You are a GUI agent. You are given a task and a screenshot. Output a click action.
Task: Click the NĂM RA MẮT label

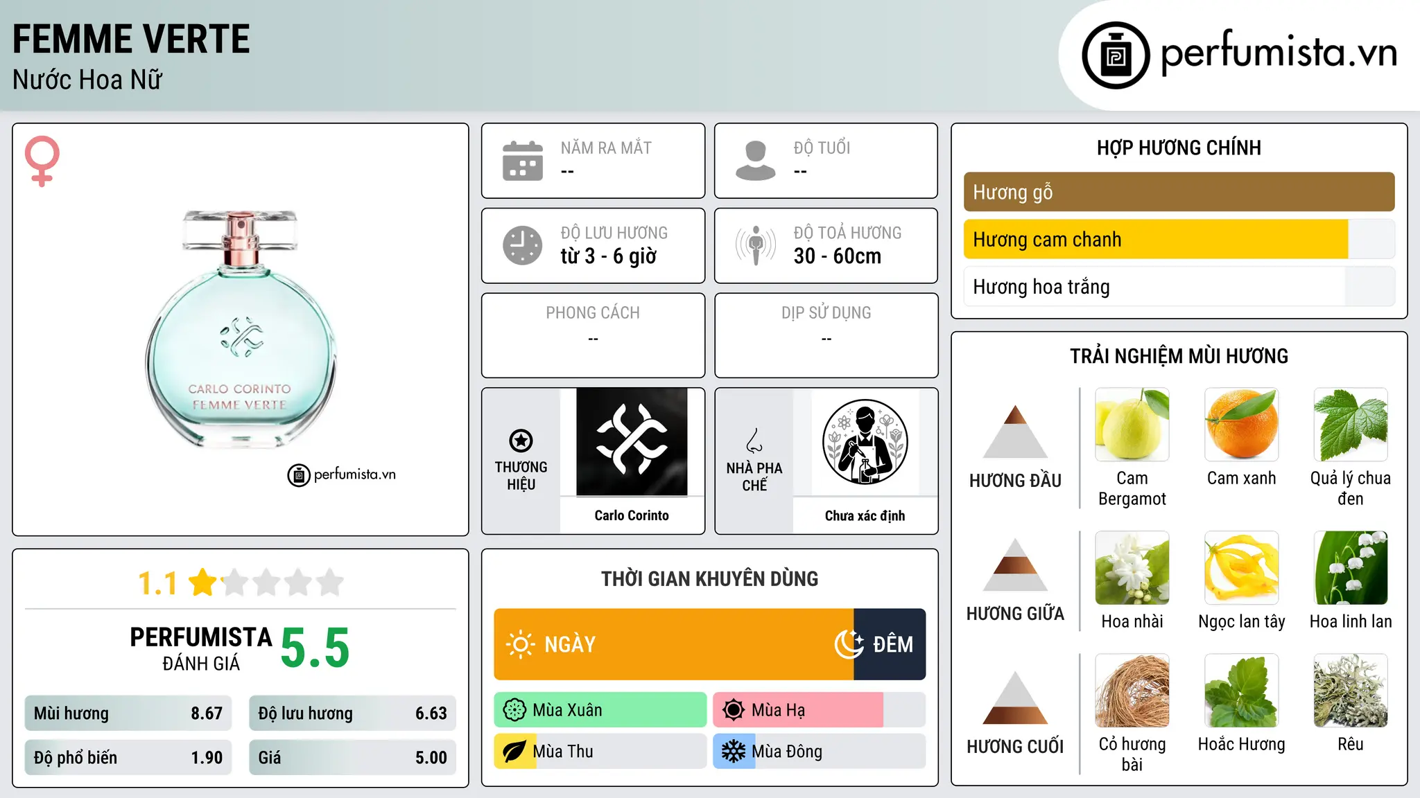[606, 148]
